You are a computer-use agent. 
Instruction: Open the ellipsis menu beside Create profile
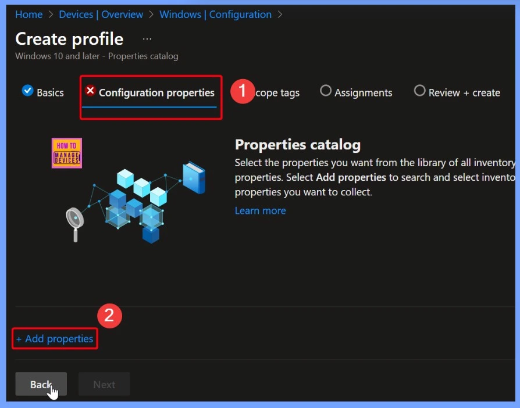coord(147,39)
